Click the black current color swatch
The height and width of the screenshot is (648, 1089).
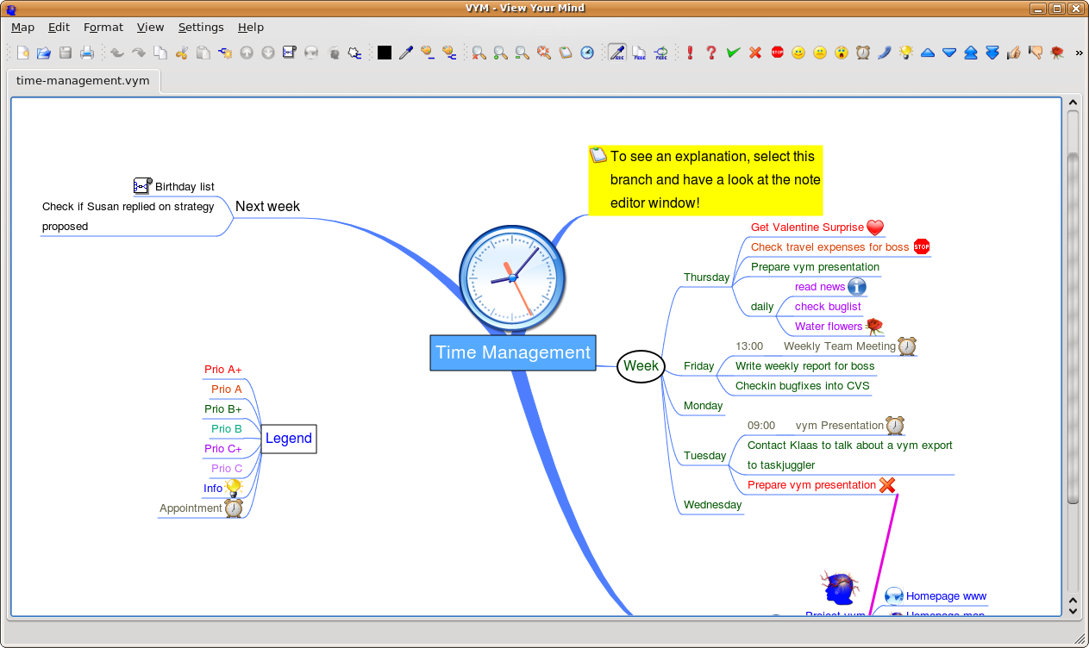385,53
